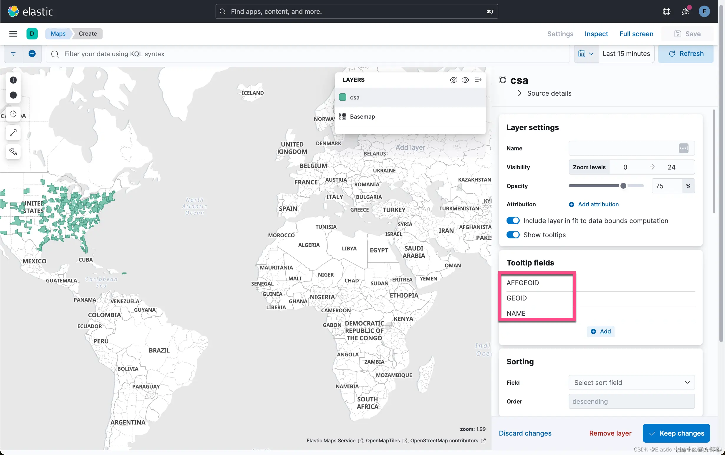Image resolution: width=725 pixels, height=455 pixels.
Task: Click the Opacity slider handle
Action: coord(623,186)
